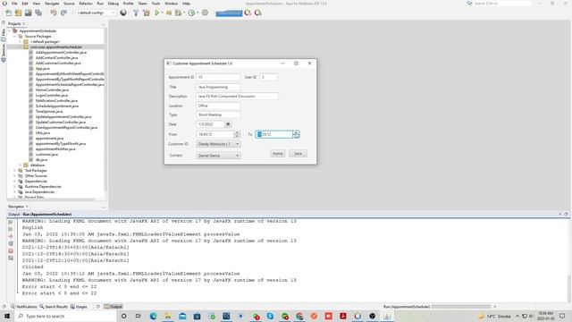Screen dimensions: 572x322
Task: Click the Projects panel horizontal scrollbar
Action: click(x=51, y=199)
